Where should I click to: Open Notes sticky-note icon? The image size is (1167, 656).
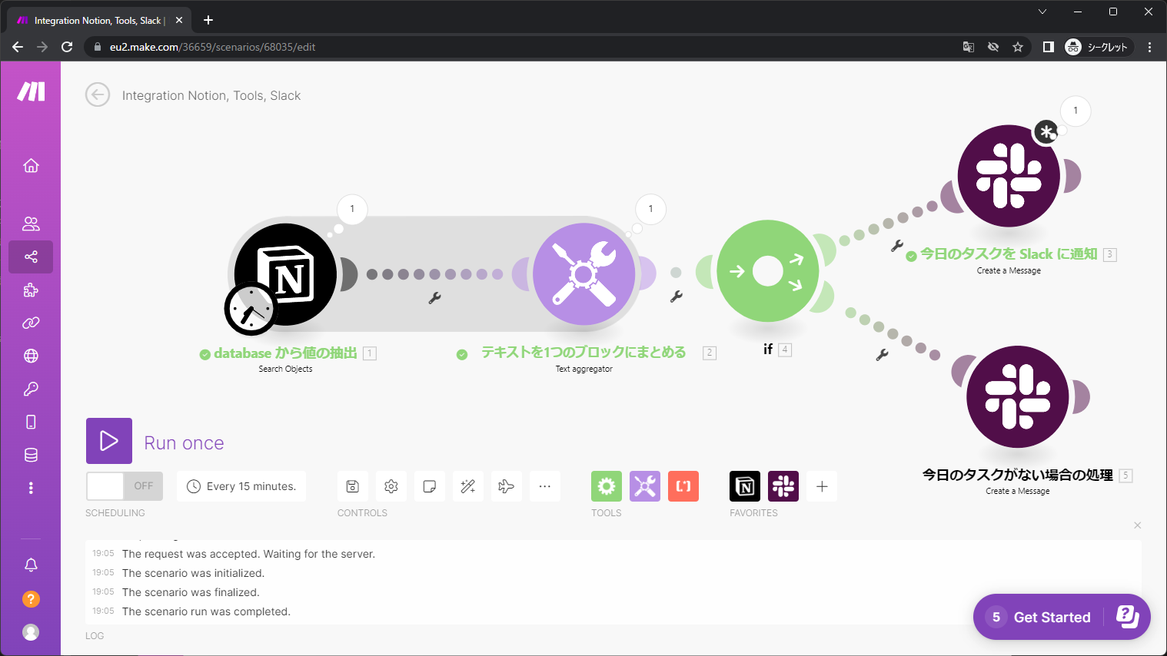[x=429, y=486]
